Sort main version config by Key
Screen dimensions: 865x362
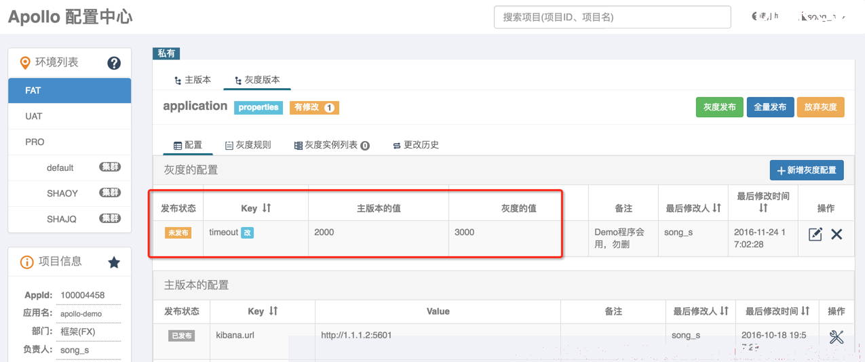pyautogui.click(x=273, y=310)
